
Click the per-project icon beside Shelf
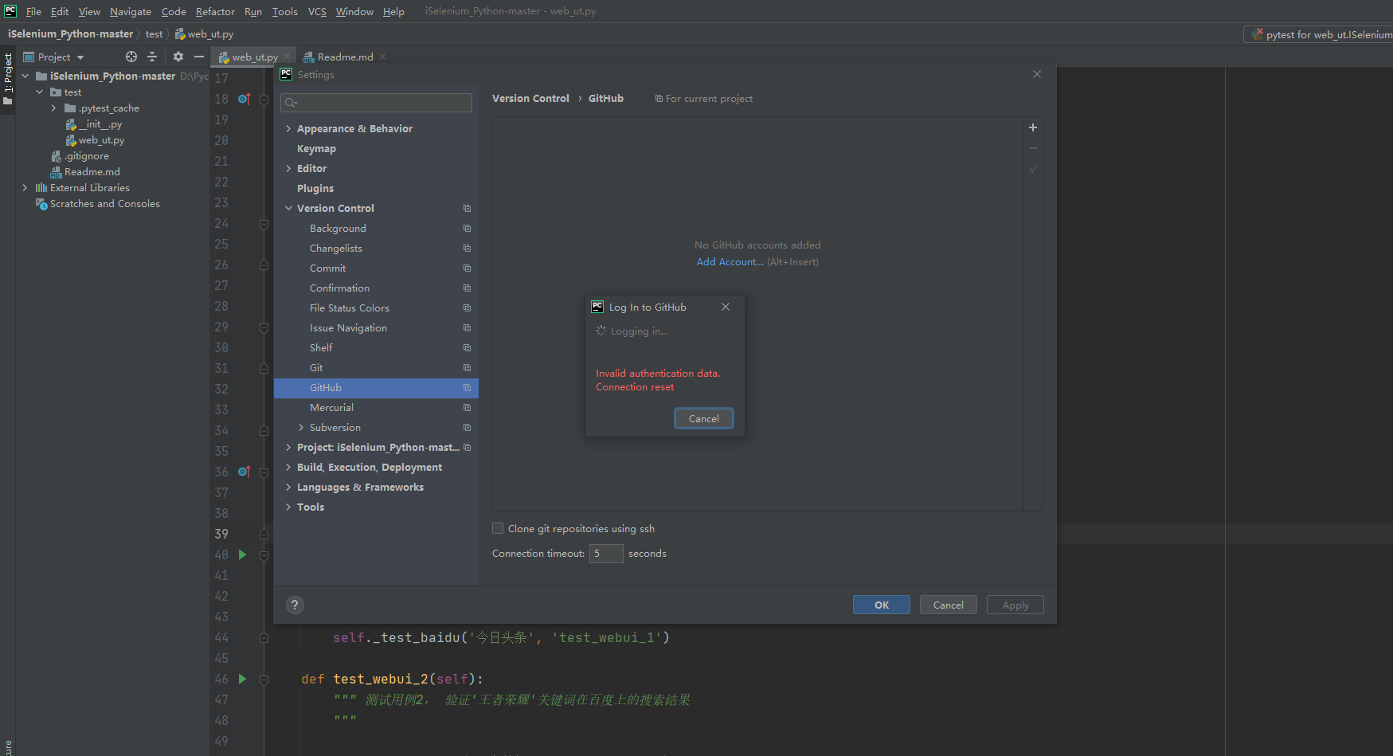click(x=467, y=348)
